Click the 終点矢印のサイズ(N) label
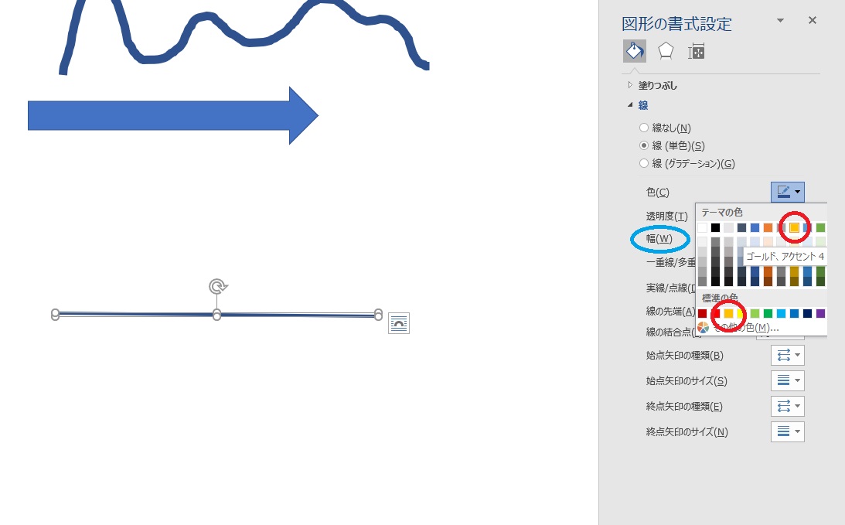The width and height of the screenshot is (845, 525). pos(687,431)
